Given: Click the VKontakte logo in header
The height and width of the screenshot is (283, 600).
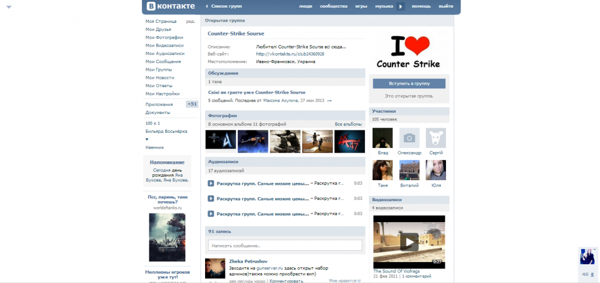Looking at the screenshot, I should (171, 6).
